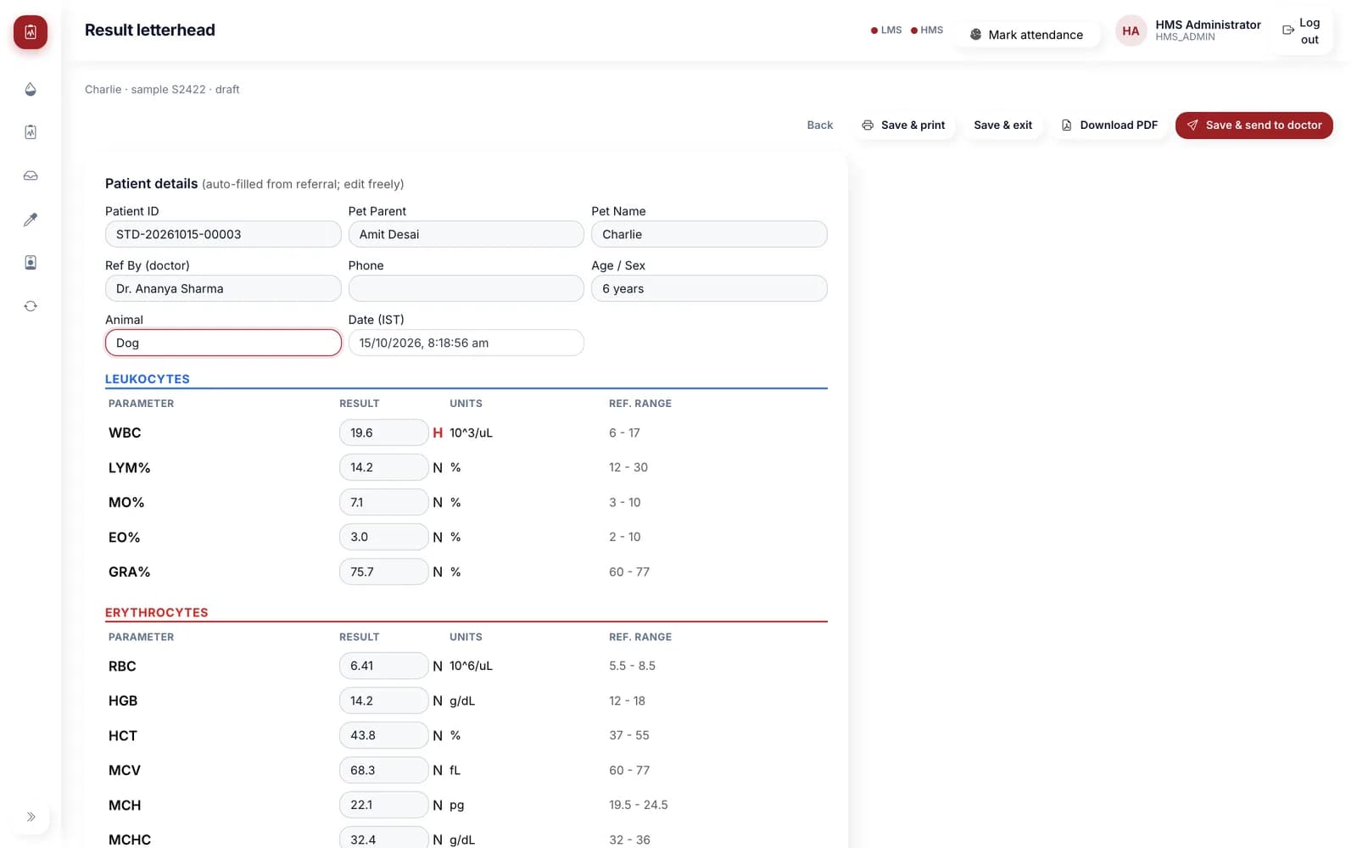Click the breadcrumb Charlie sample S2422 draft
This screenshot has height=848, width=1357.
[162, 89]
